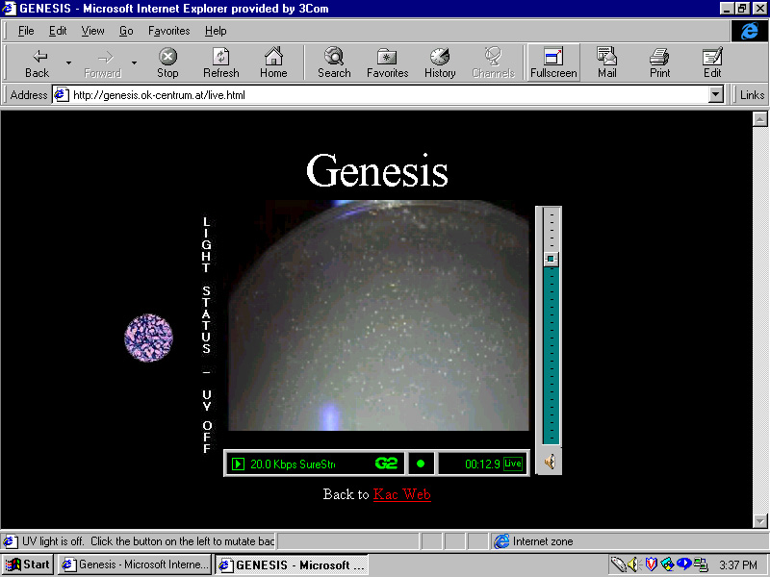This screenshot has height=577, width=770.
Task: Click the system tray clock 3:37 PM
Action: click(738, 564)
